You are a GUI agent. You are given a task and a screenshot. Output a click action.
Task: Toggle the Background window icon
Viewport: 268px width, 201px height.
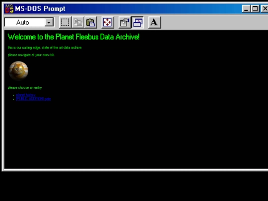coord(137,22)
